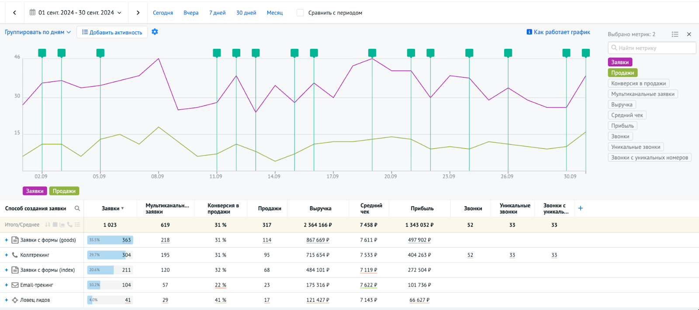Click the sort icon in the 'Итого/Среднее' row
The width and height of the screenshot is (699, 310).
(x=48, y=225)
